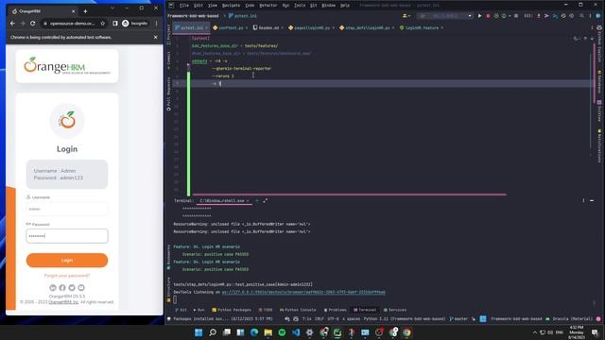This screenshot has height=340, width=605.
Task: Dismiss the automated test software infobar
Action: [155, 38]
